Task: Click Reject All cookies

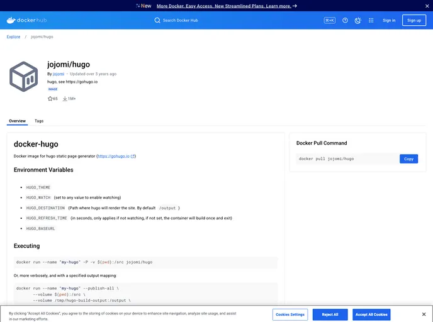Action: pos(330,314)
